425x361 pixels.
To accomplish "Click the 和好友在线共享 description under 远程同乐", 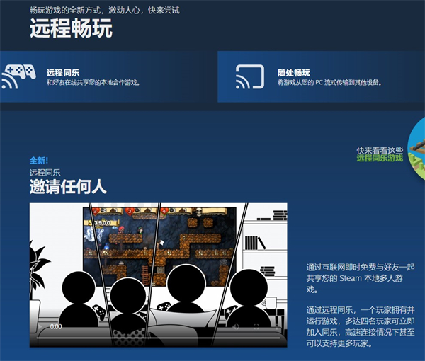I will [93, 83].
